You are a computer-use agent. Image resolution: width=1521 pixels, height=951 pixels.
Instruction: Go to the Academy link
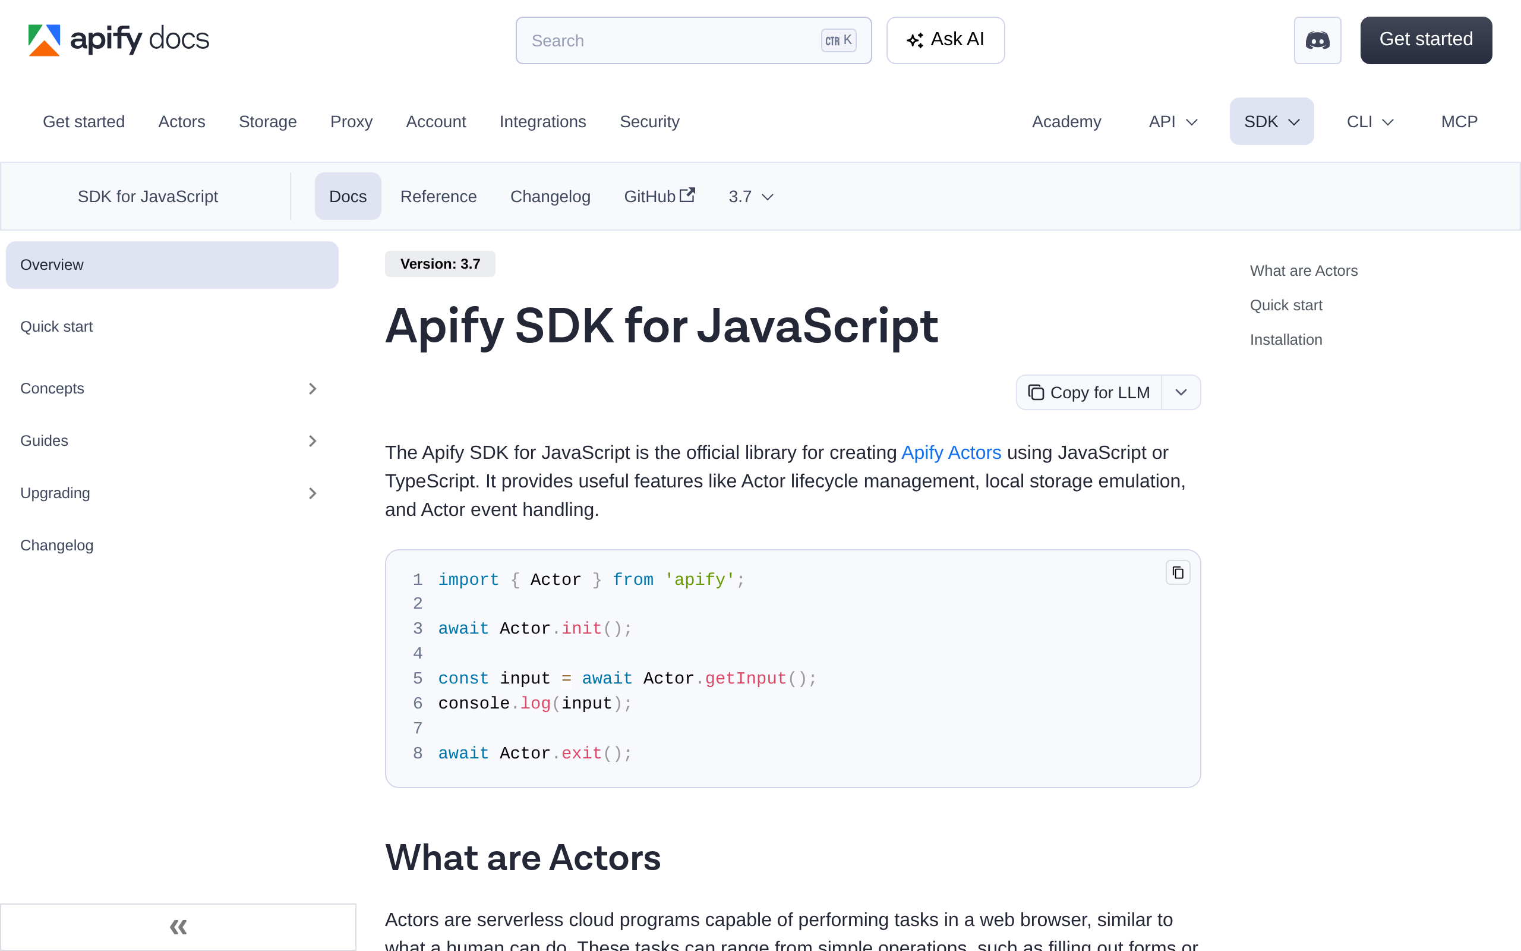tap(1066, 121)
